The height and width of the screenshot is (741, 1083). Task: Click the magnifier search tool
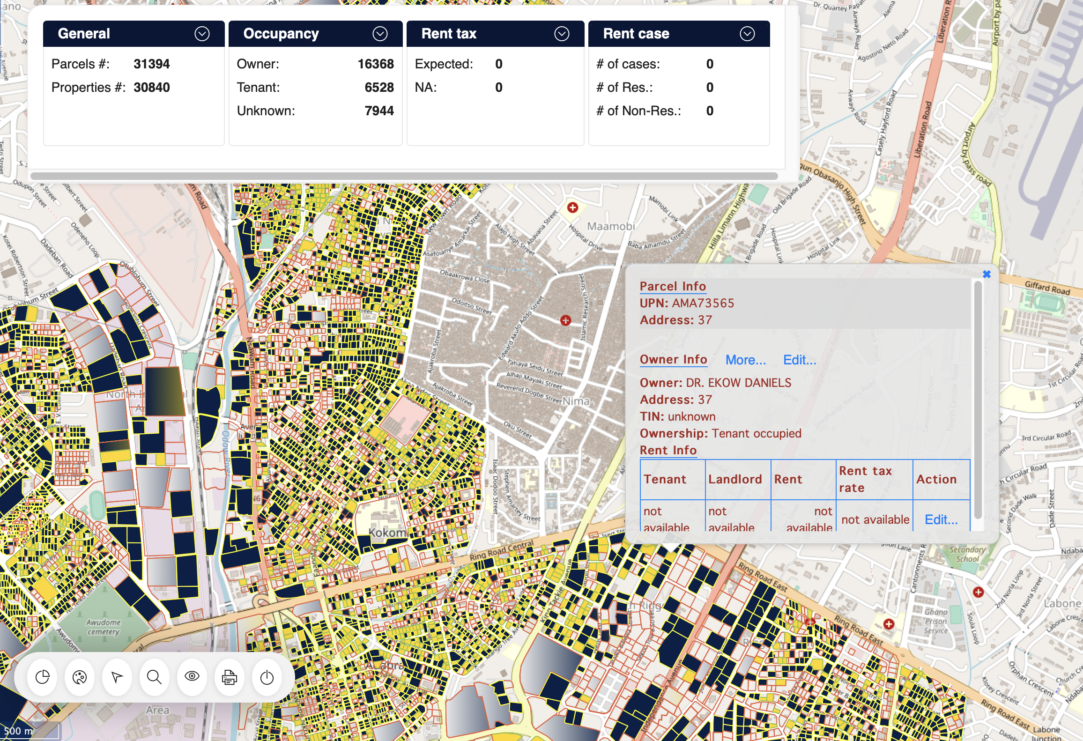point(154,677)
